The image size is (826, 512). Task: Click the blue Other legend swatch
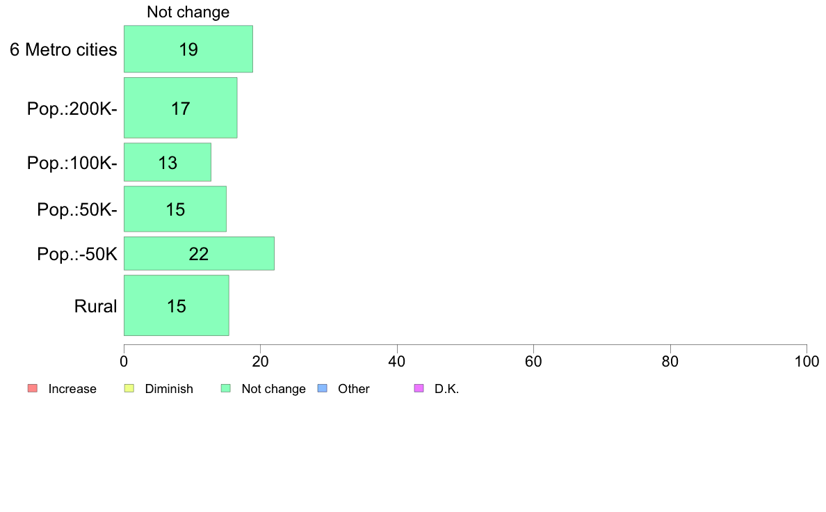point(323,389)
